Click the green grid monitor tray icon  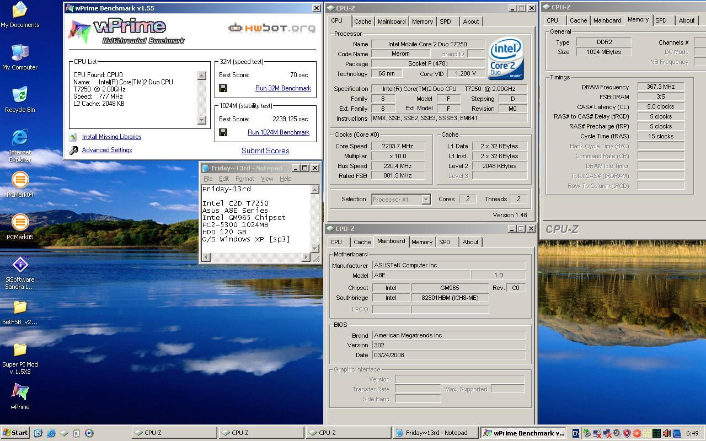656,433
